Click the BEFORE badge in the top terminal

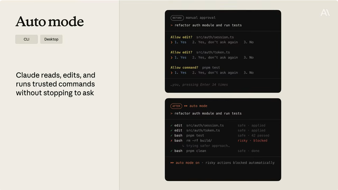177,18
